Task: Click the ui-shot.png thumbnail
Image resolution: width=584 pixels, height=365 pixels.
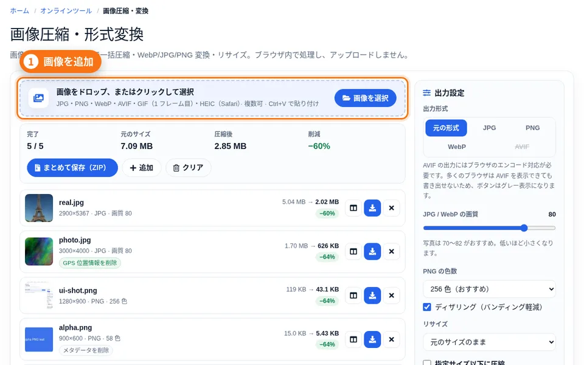Action: (39, 296)
